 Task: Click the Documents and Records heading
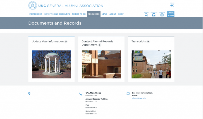[x=55, y=23]
